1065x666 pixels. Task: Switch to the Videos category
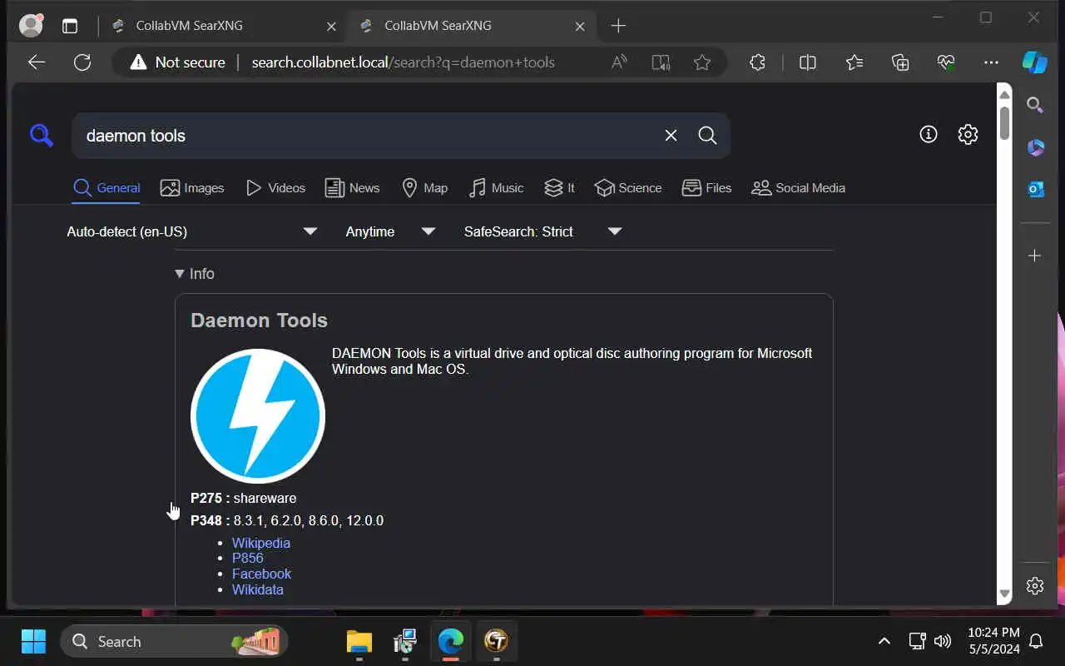point(275,188)
